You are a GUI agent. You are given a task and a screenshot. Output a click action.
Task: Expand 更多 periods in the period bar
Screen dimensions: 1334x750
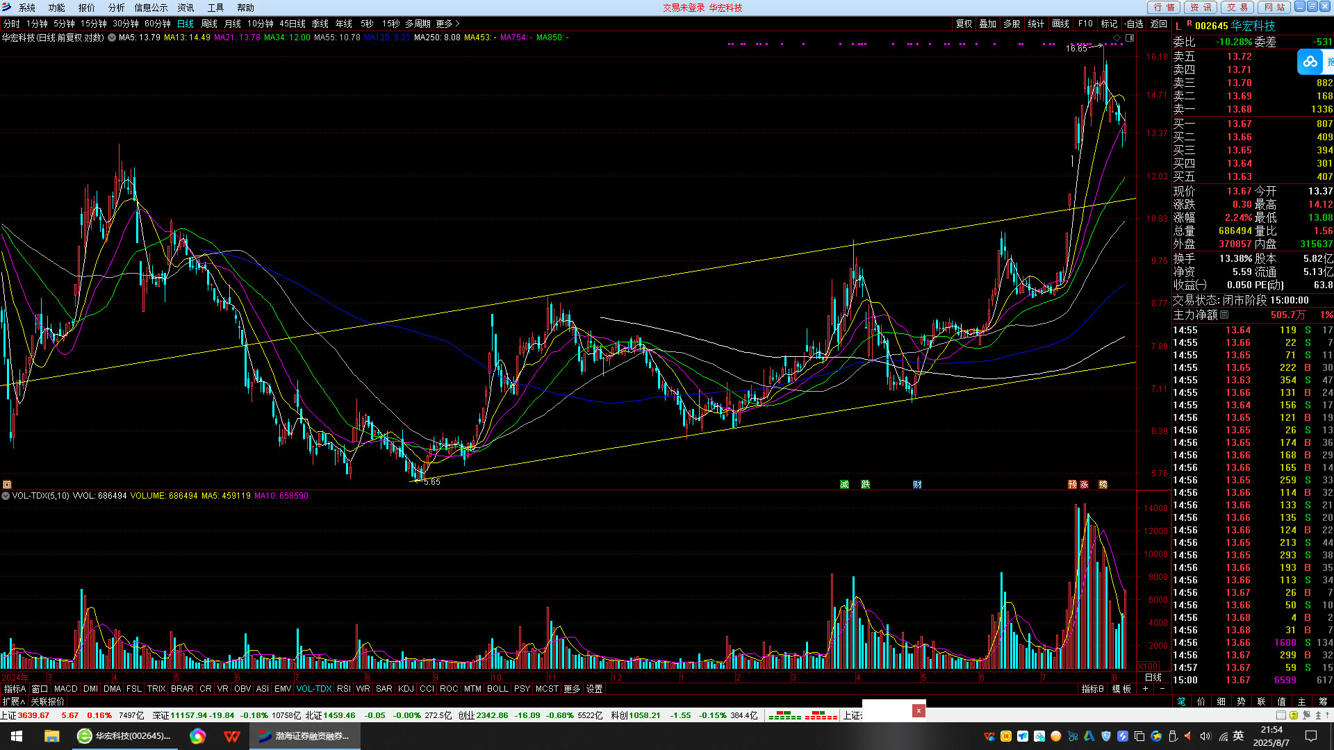pyautogui.click(x=447, y=24)
